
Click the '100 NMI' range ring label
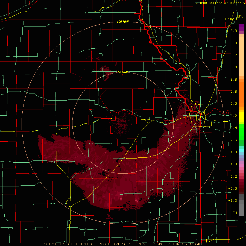(x=123, y=22)
